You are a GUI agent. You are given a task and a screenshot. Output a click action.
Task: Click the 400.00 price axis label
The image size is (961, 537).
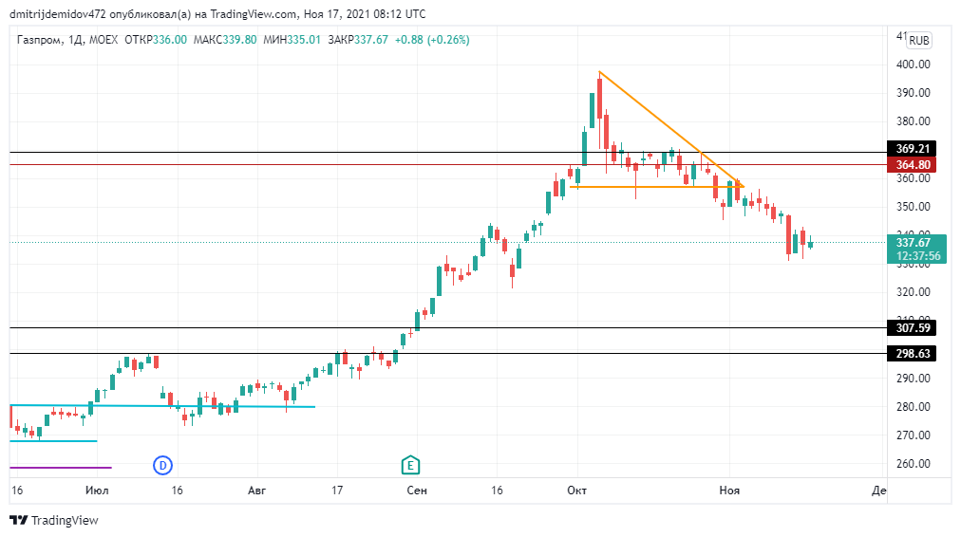click(914, 65)
